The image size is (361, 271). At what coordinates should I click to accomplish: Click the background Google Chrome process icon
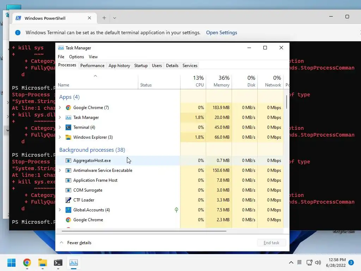[x=68, y=220]
